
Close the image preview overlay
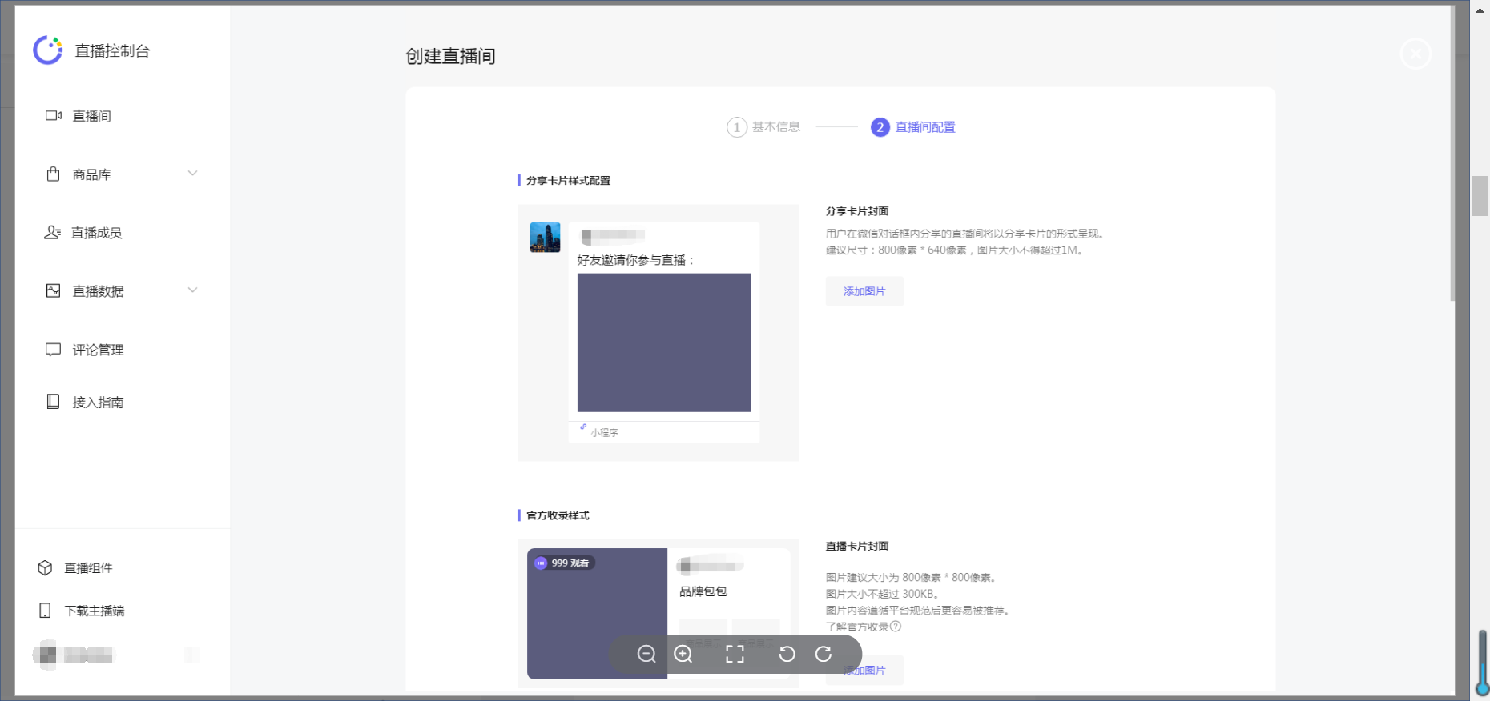[x=1415, y=54]
